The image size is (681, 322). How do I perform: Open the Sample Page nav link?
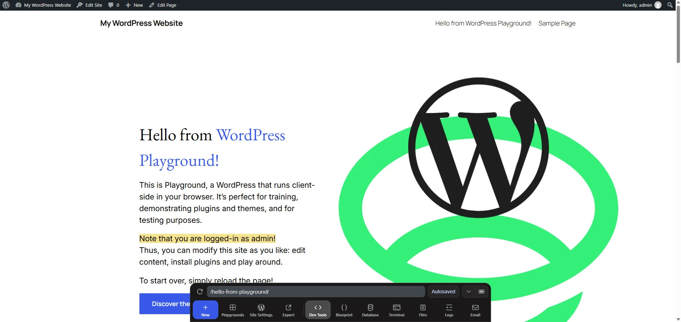(x=557, y=23)
